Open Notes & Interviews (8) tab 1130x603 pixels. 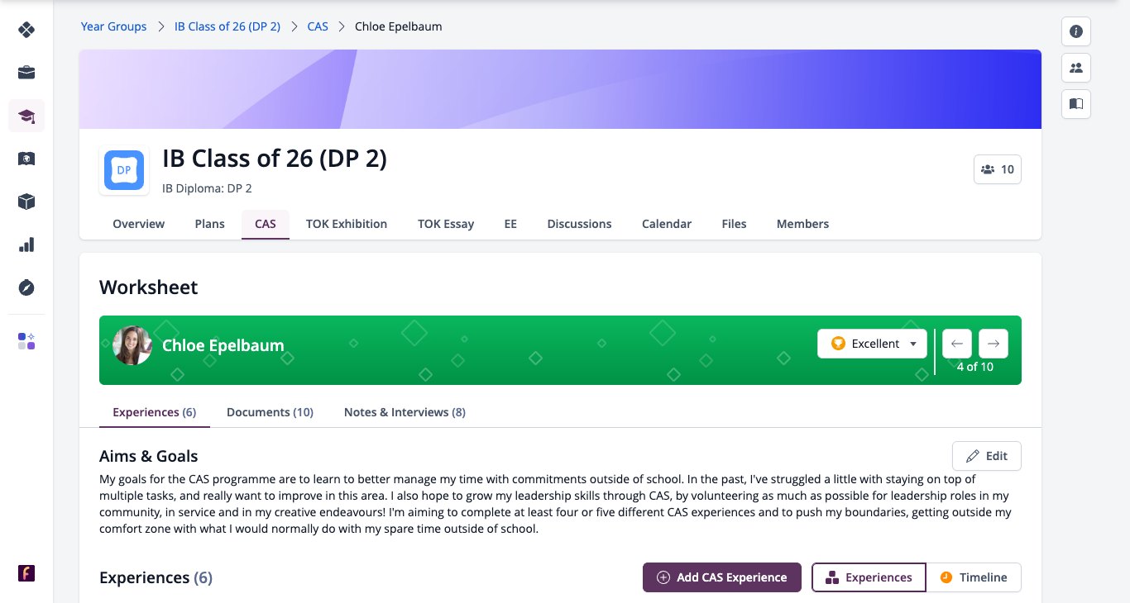point(405,412)
